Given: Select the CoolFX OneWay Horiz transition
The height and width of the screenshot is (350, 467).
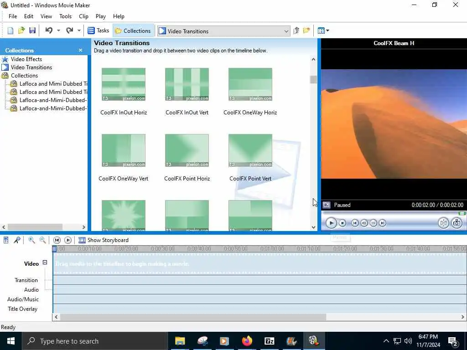Looking at the screenshot, I should pos(250,84).
